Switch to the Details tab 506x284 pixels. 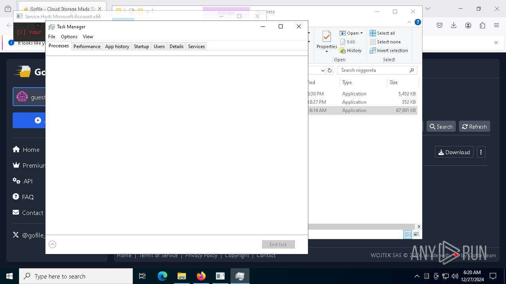coord(176,46)
